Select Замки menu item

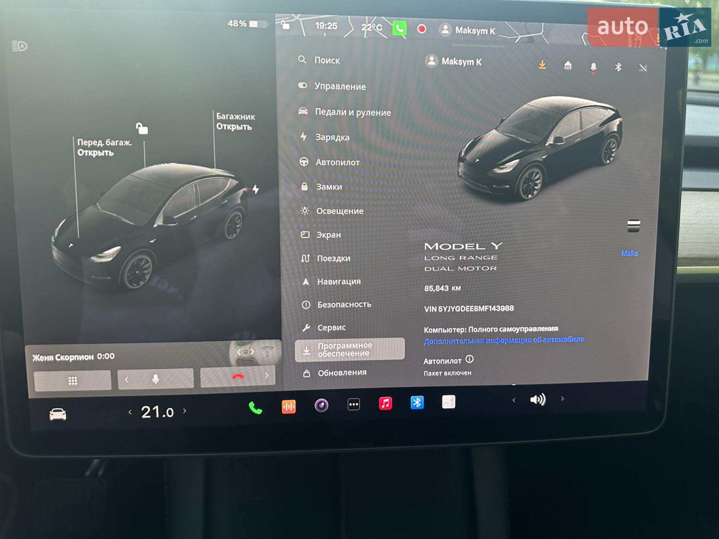tap(322, 186)
